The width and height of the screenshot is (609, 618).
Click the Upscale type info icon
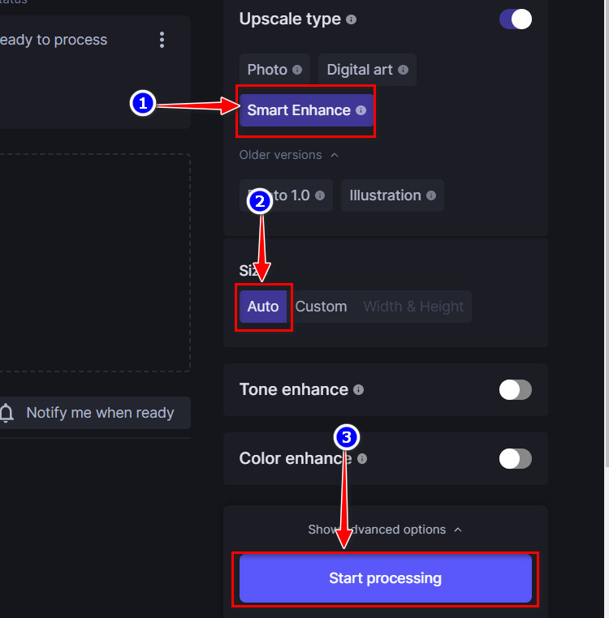351,19
